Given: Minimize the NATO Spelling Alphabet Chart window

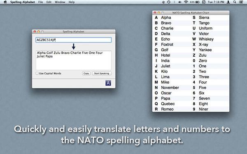Looking at the screenshot, I should point(159,13).
